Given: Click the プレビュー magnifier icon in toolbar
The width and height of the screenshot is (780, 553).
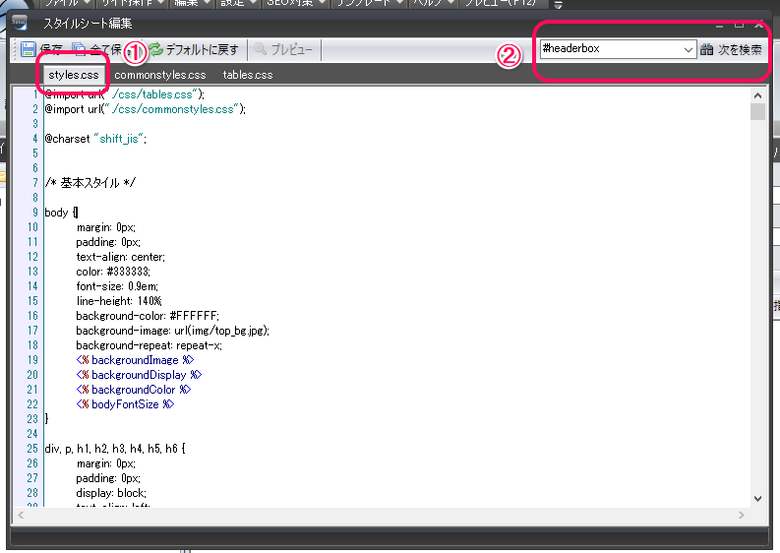Looking at the screenshot, I should click(262, 49).
